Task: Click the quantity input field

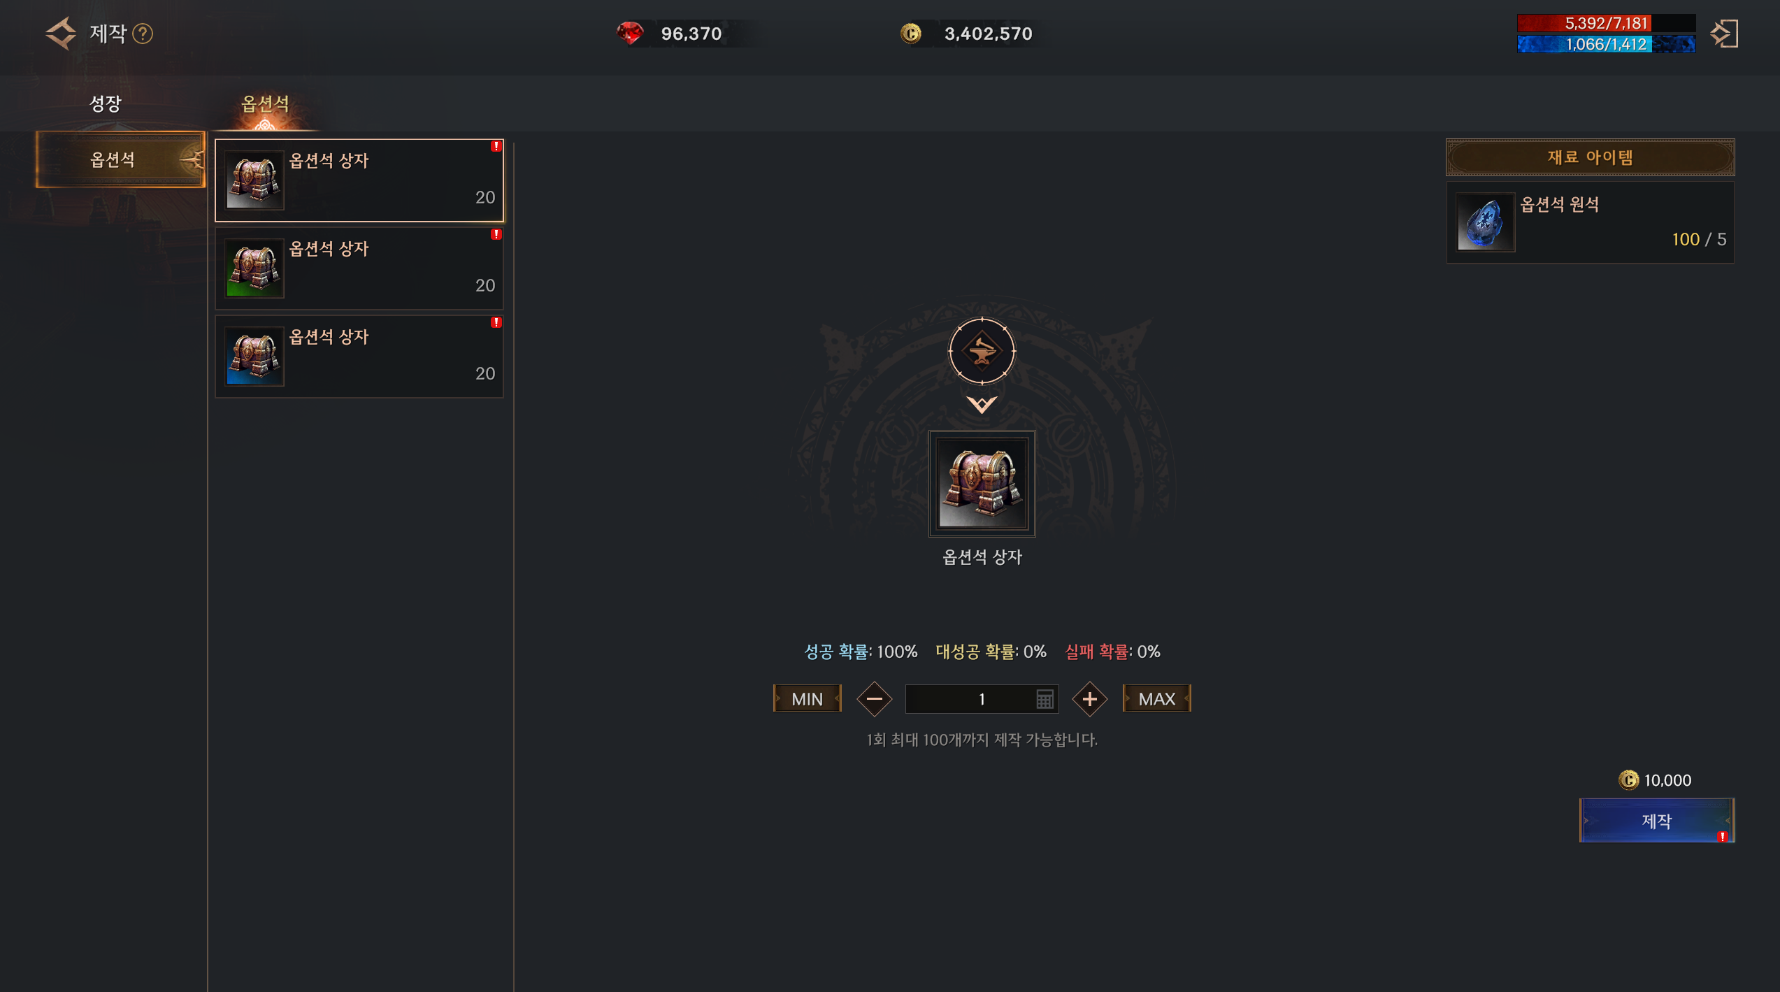Action: coord(982,699)
